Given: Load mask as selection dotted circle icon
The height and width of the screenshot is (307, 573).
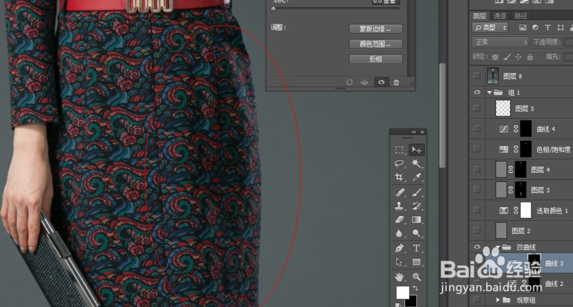Looking at the screenshot, I should pyautogui.click(x=350, y=82).
